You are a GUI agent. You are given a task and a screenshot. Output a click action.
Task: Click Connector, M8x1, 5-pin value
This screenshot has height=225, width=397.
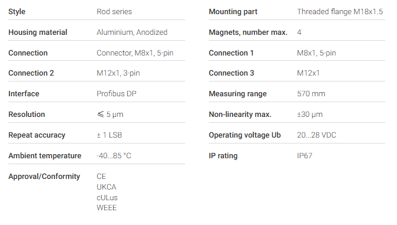(135, 53)
